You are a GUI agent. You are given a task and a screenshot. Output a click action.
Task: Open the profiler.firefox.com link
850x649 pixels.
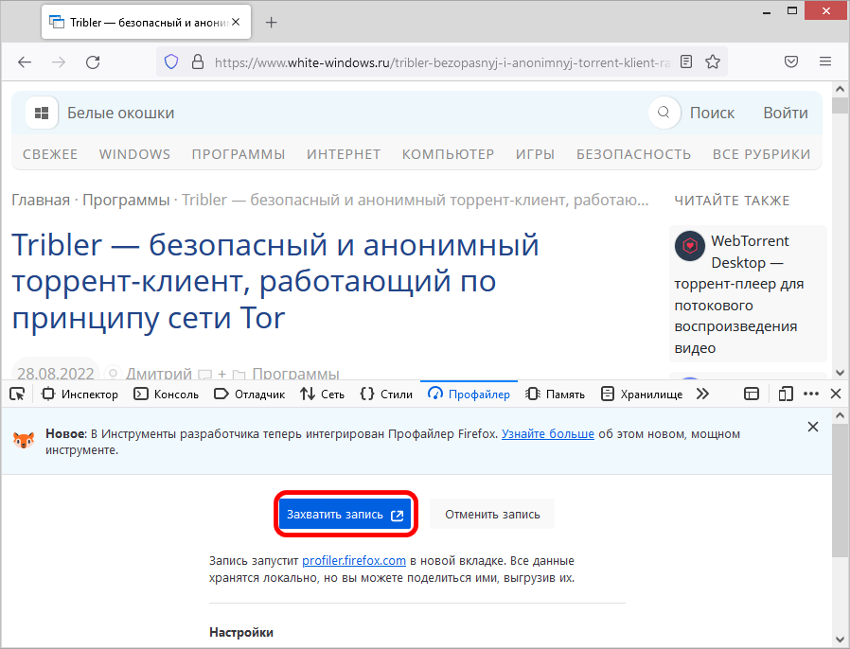[x=354, y=561]
